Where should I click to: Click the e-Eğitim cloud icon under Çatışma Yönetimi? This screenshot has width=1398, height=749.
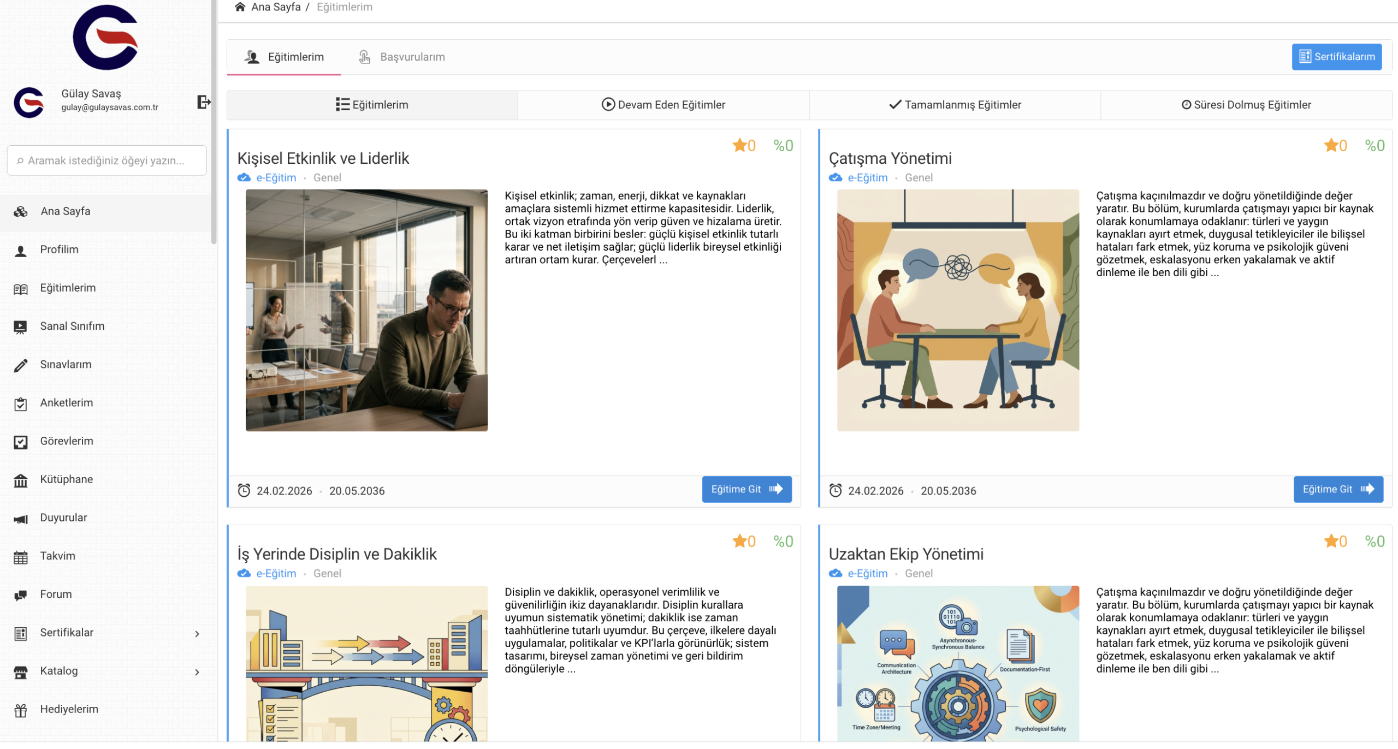pyautogui.click(x=836, y=177)
